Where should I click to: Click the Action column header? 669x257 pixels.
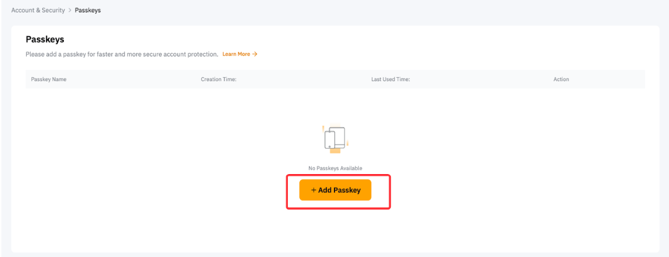[561, 80]
